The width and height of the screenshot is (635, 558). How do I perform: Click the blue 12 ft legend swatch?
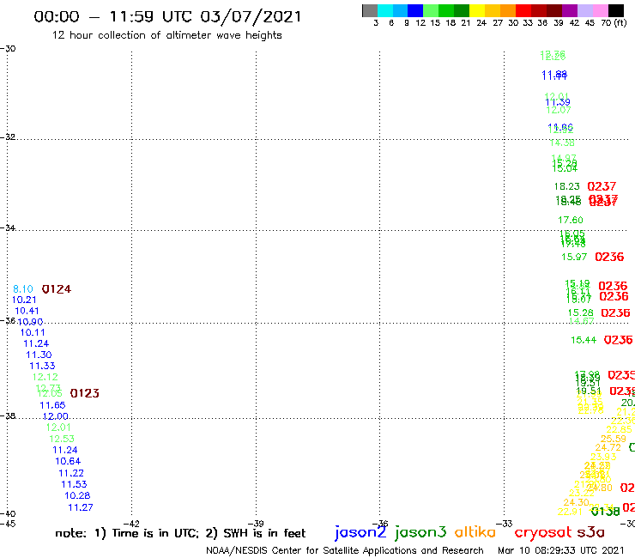[x=415, y=10]
